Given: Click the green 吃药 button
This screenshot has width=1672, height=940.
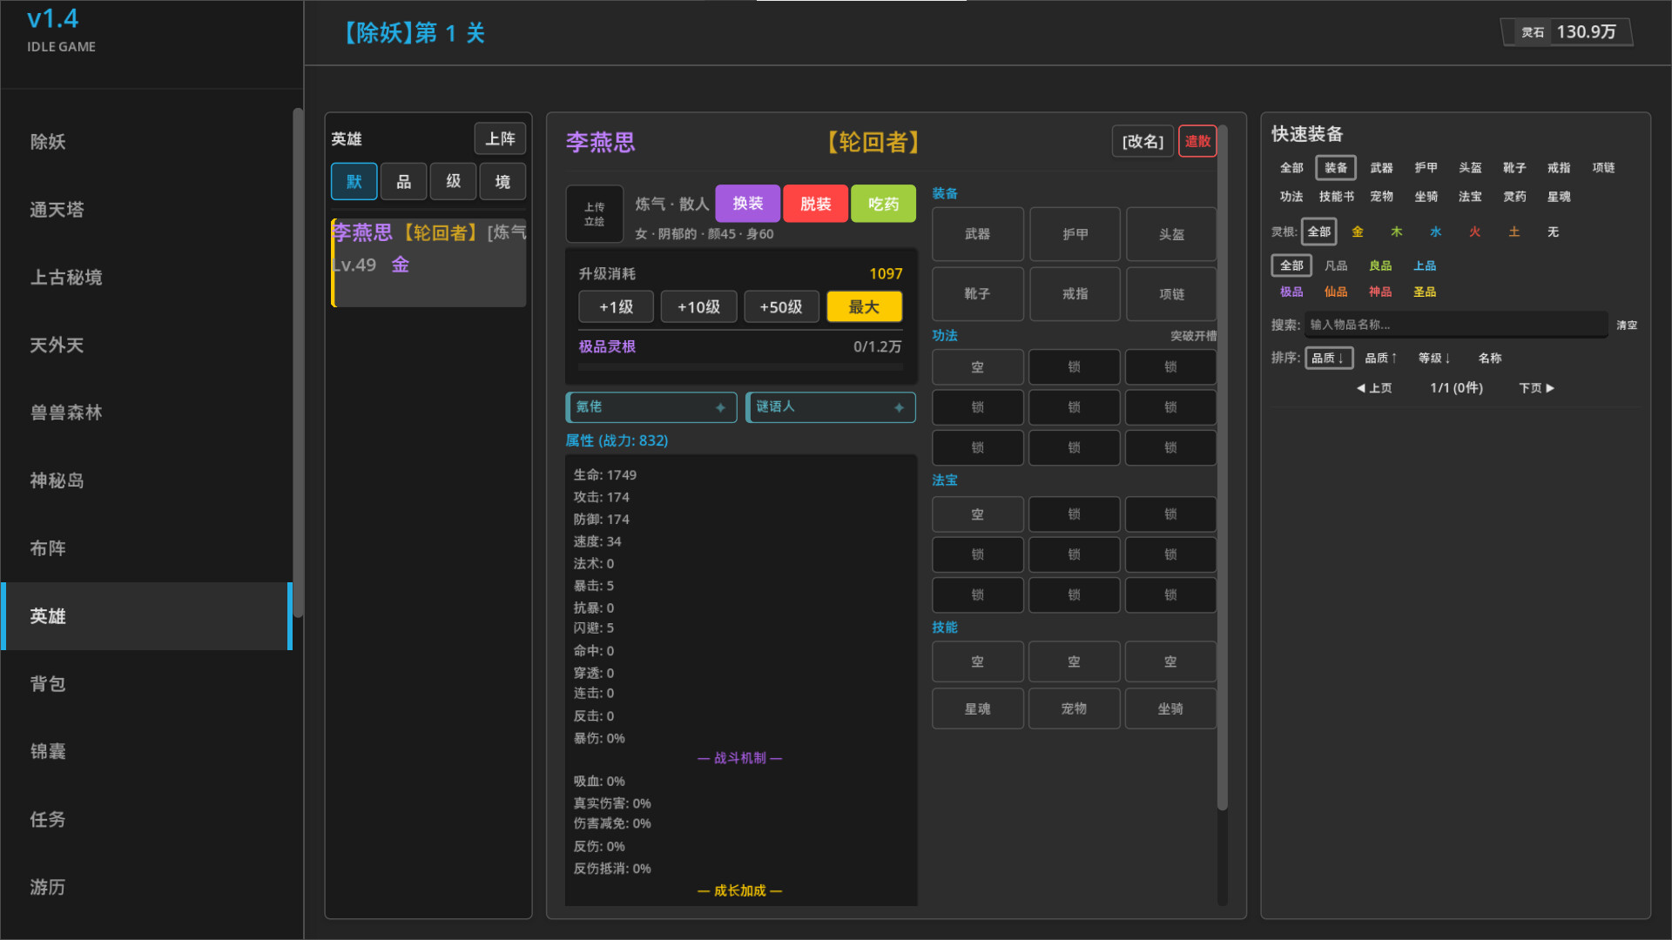Looking at the screenshot, I should [x=882, y=204].
